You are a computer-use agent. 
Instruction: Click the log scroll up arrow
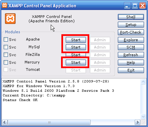(x=143, y=82)
